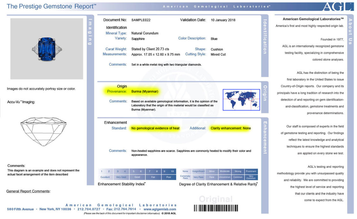The height and width of the screenshot is (219, 357).
Task: Select highlighted "No gemological evidence of heat"
Action: pos(156,128)
